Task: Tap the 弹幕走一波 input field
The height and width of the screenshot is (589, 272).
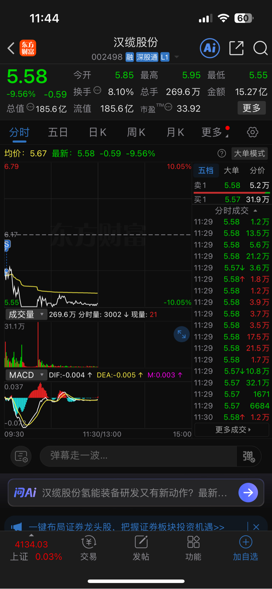Action: [138, 456]
